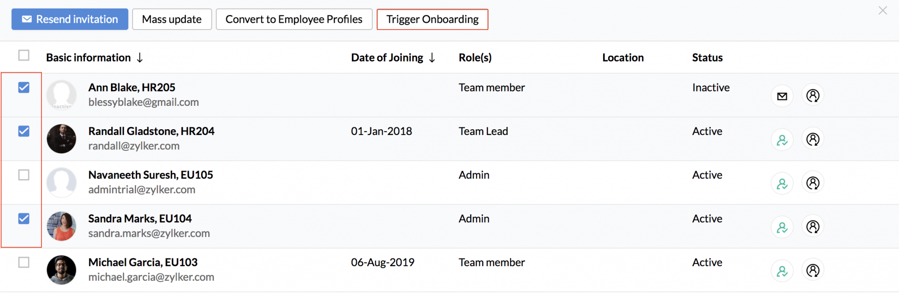This screenshot has height=293, width=899.
Task: Open profile icon for Sandra Marks
Action: (813, 227)
